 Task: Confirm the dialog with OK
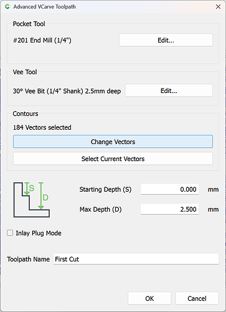[149, 298]
